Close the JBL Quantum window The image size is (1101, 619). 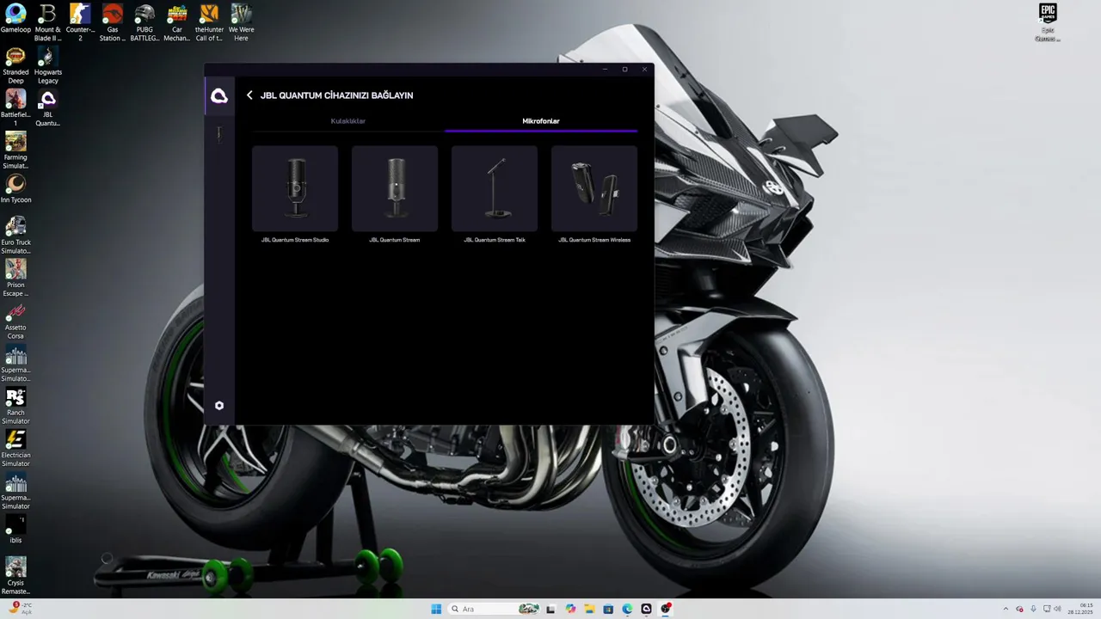[x=644, y=70]
